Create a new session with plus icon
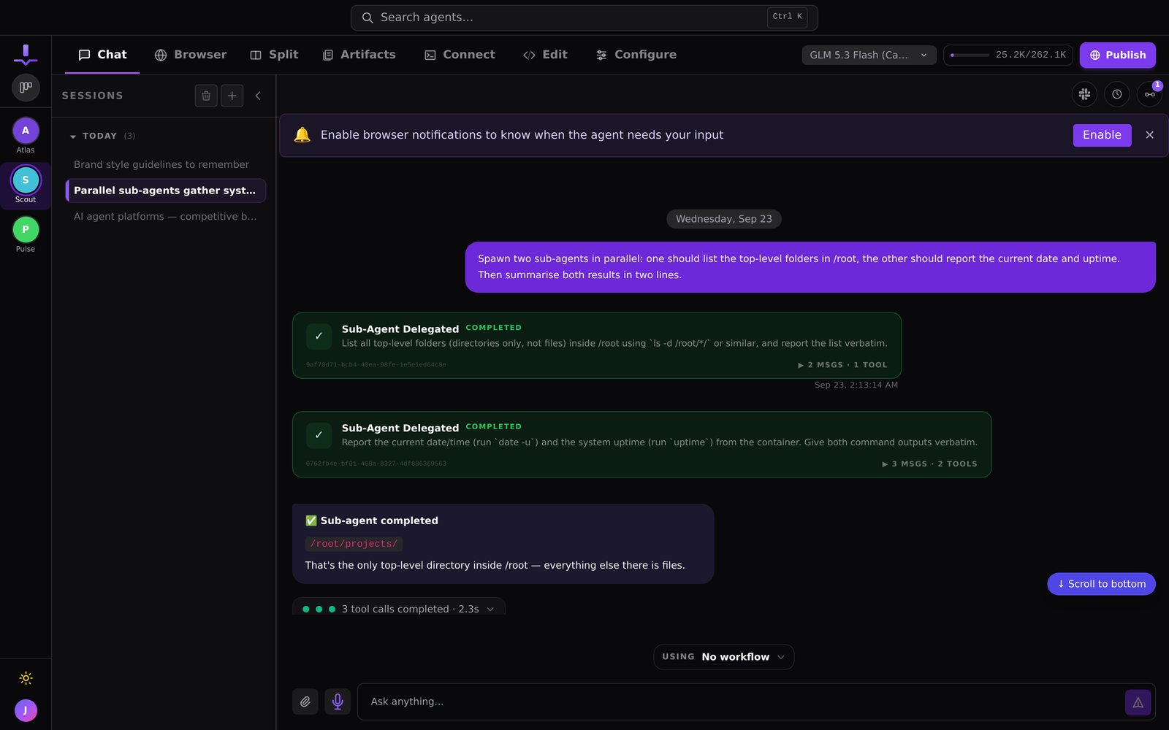The height and width of the screenshot is (730, 1169). (x=232, y=96)
